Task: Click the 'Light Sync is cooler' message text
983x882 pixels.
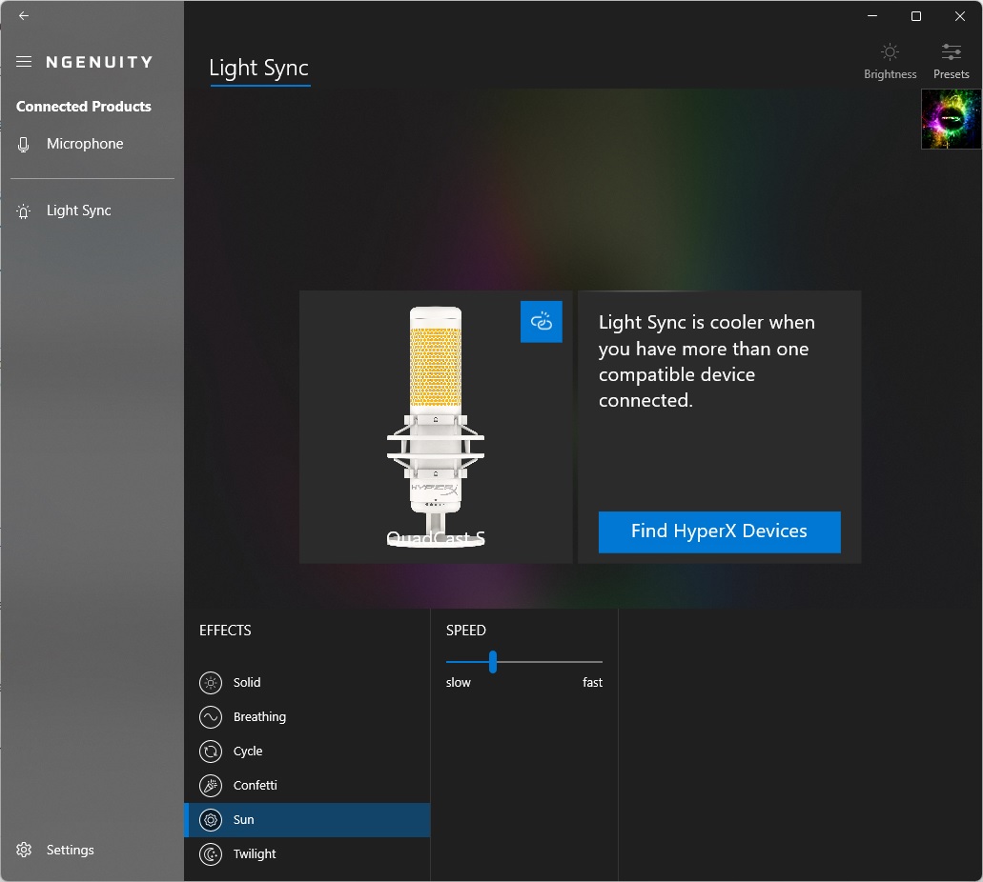Action: tap(707, 361)
